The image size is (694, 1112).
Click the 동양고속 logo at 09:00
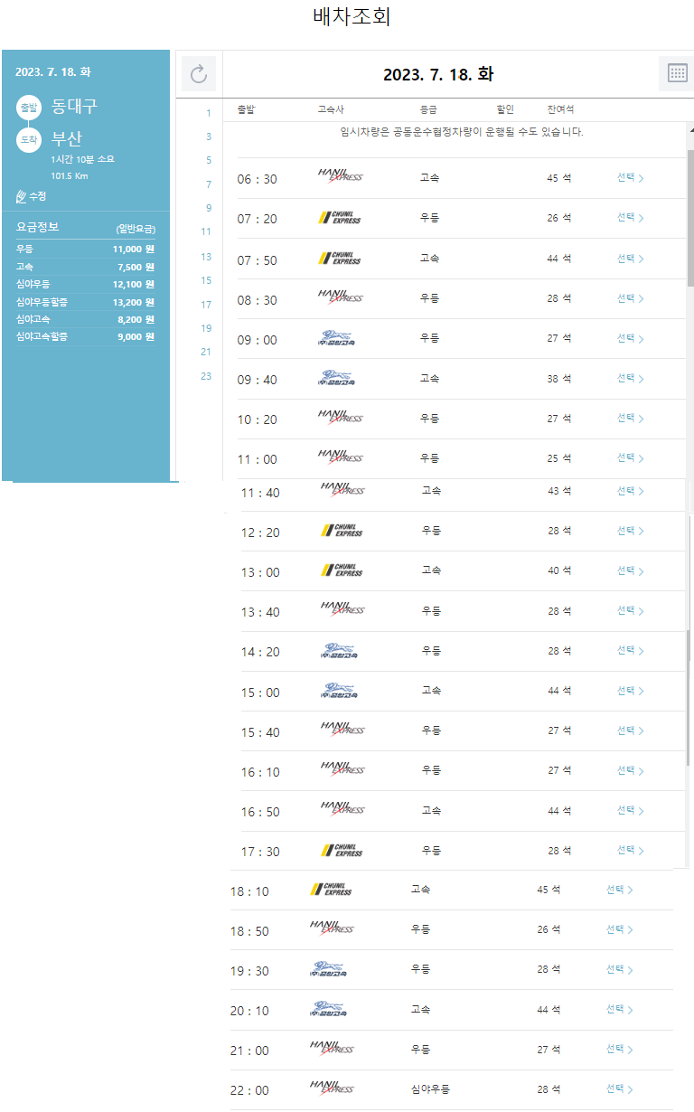337,338
